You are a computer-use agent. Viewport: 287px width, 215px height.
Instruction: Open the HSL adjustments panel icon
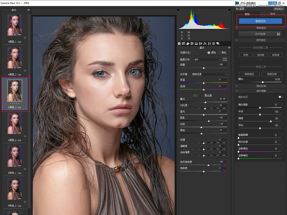pos(192,44)
